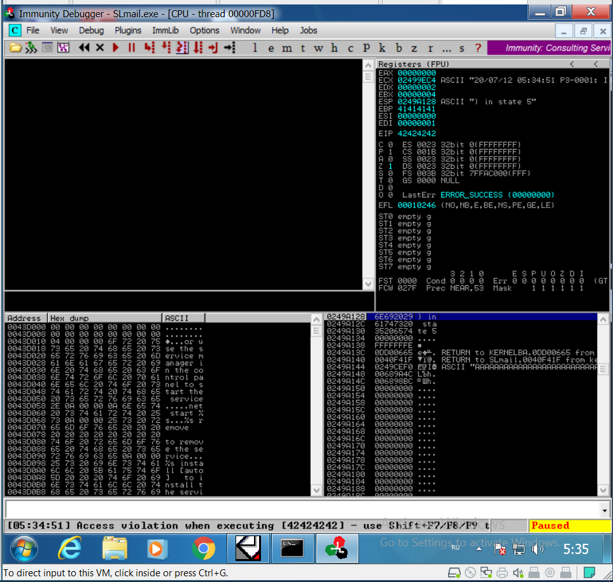Click the Trace into toolbar icon

(182, 48)
